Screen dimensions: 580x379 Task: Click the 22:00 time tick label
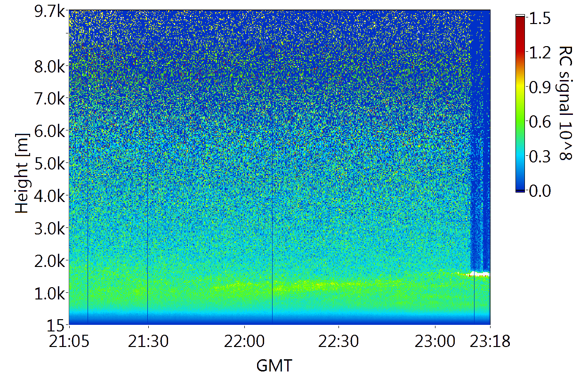click(244, 341)
